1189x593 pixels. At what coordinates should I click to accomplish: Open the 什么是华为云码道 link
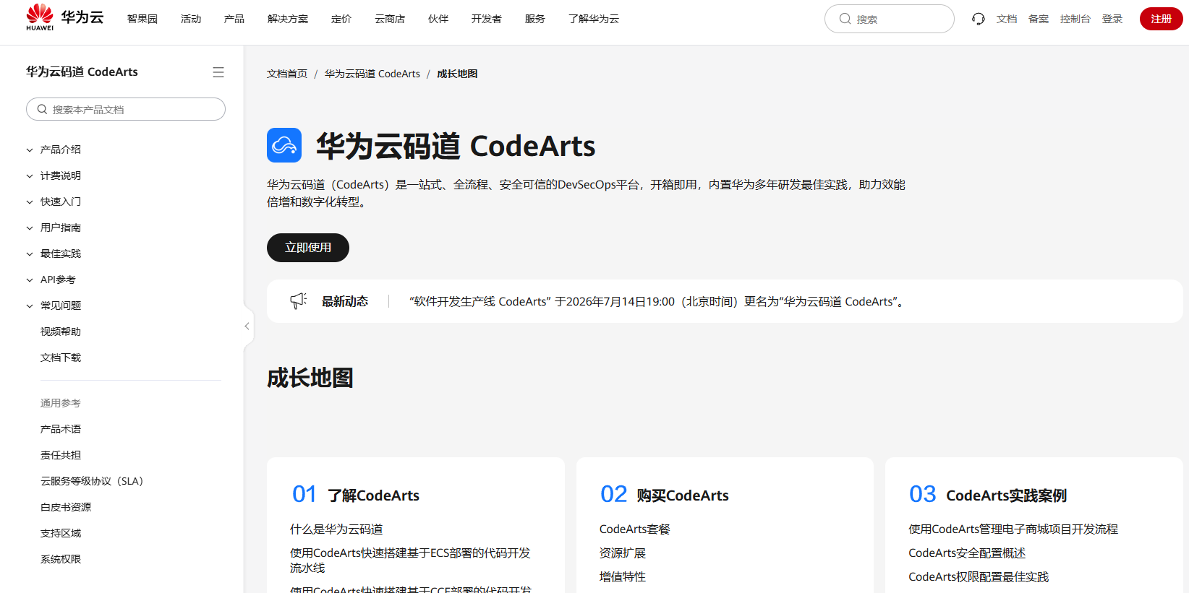(336, 529)
